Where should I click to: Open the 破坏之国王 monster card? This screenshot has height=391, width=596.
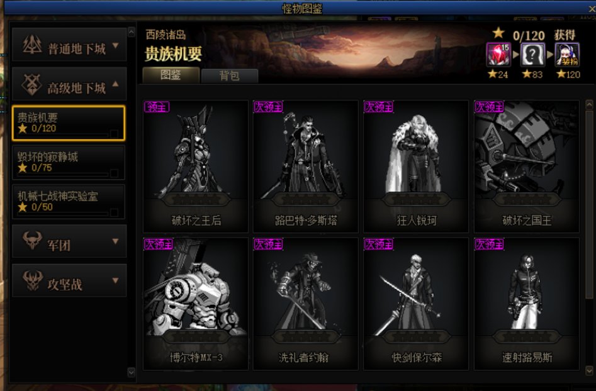coord(526,167)
